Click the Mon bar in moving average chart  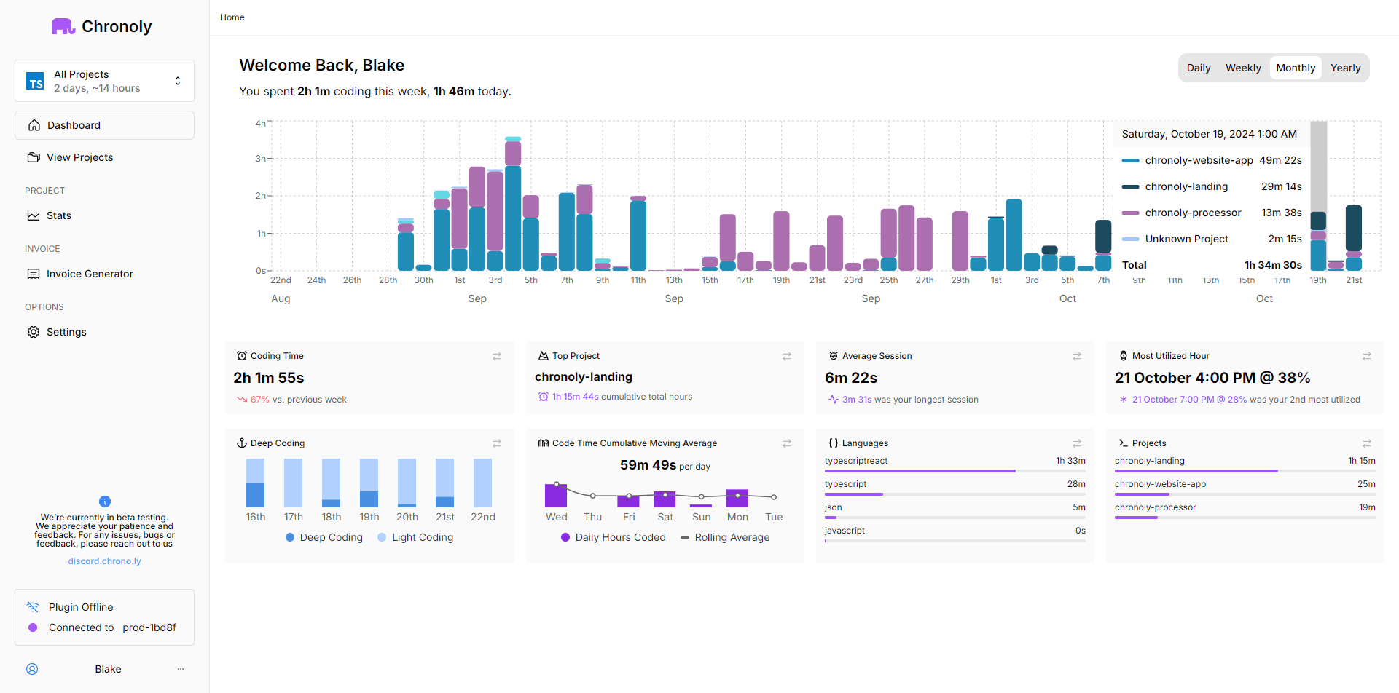pos(737,498)
